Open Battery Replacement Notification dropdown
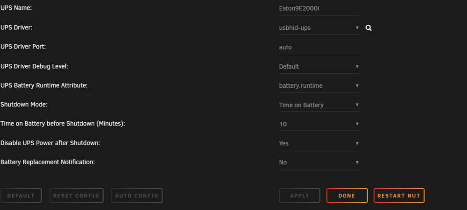This screenshot has height=210, width=467. click(318, 162)
